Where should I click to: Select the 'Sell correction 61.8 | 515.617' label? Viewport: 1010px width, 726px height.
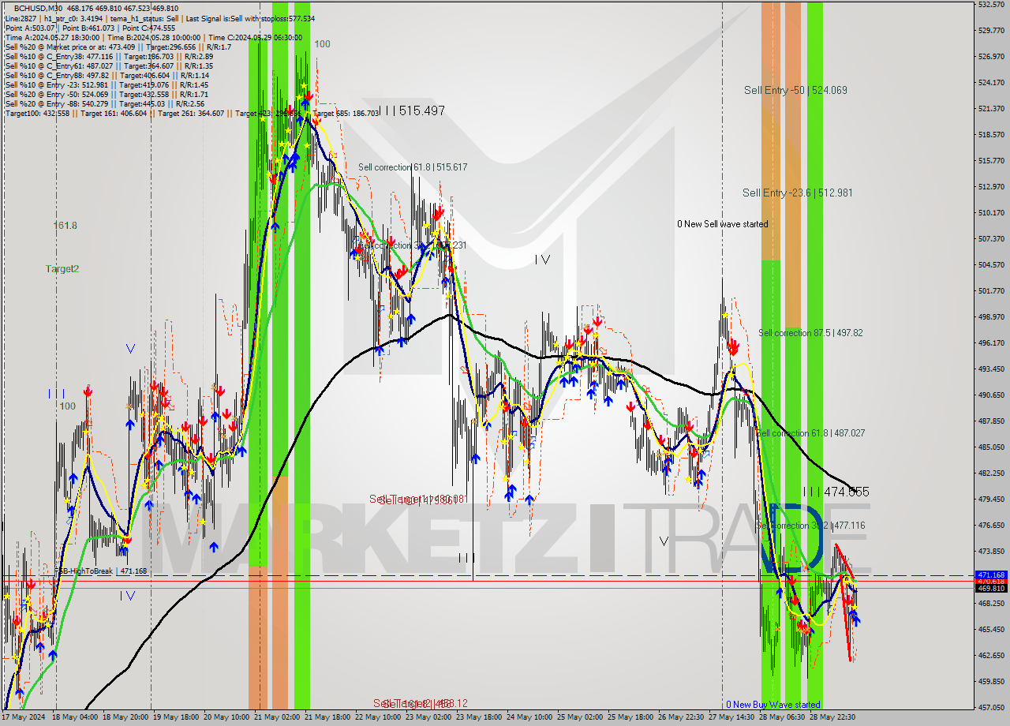[413, 167]
